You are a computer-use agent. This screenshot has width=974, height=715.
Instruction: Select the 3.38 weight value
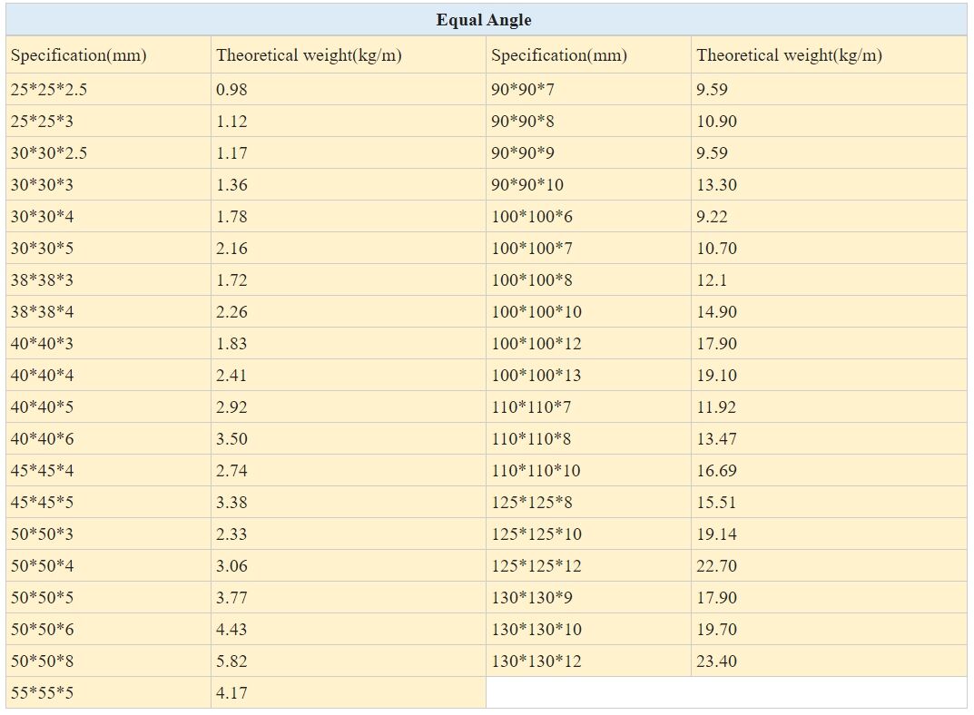click(x=231, y=503)
